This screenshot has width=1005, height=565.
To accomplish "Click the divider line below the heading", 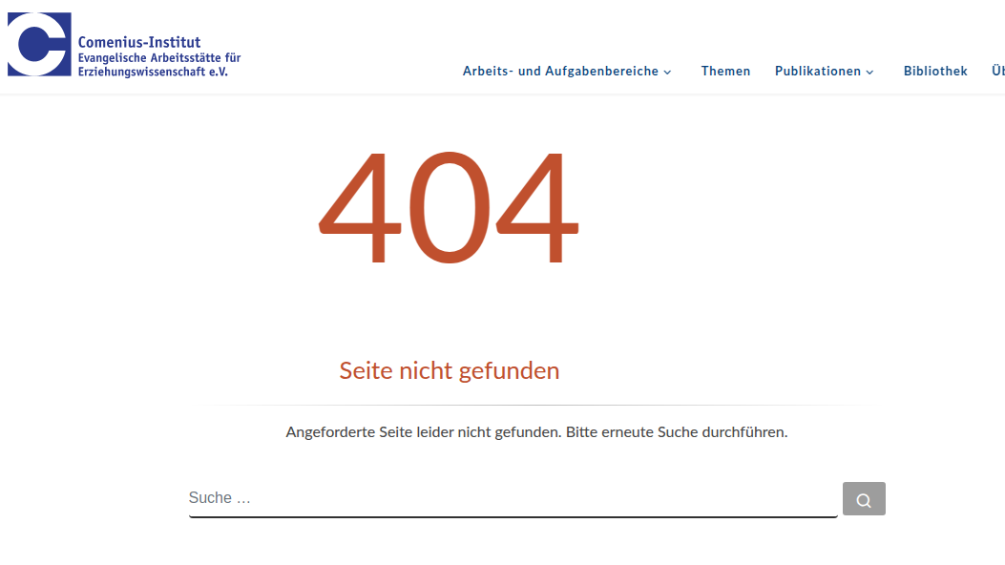I will [x=534, y=406].
